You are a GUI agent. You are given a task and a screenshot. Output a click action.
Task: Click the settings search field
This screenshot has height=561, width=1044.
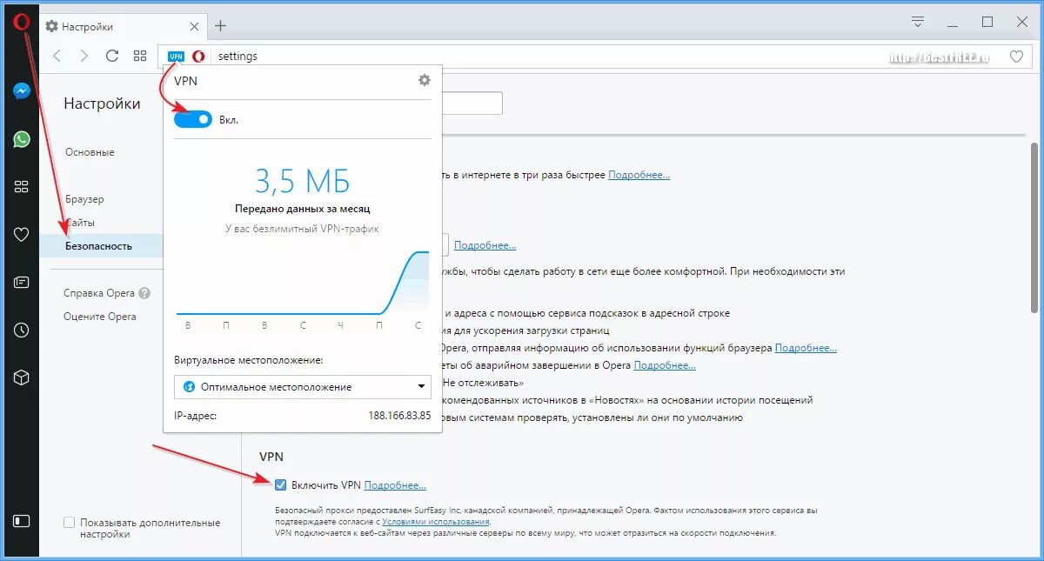click(472, 103)
